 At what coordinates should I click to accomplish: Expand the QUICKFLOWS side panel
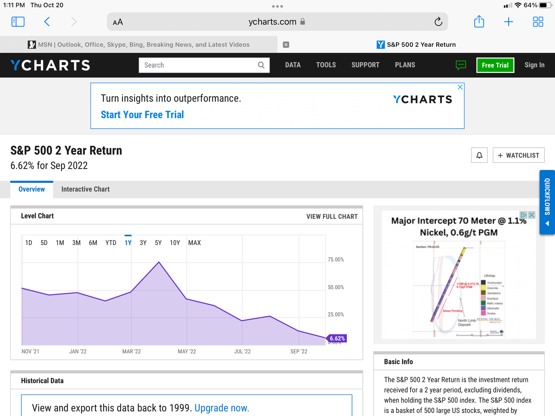point(547,202)
